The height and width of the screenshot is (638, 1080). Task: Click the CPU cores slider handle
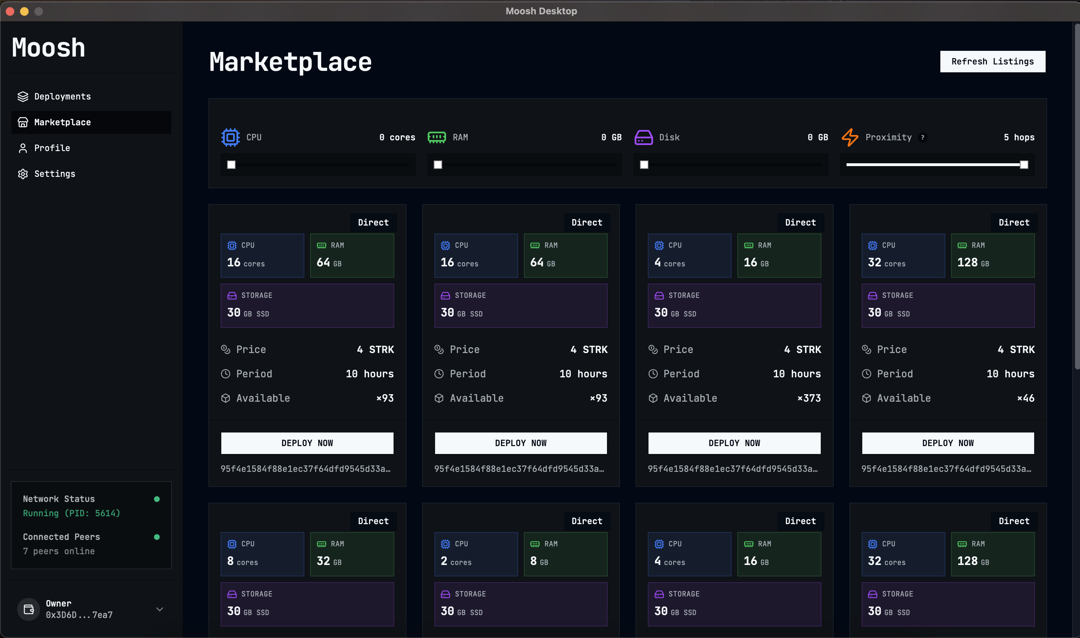coord(231,165)
